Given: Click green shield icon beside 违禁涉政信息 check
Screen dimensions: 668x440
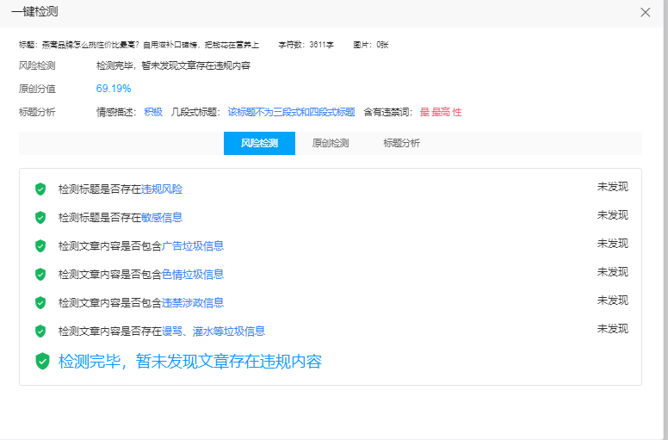Looking at the screenshot, I should click(40, 303).
